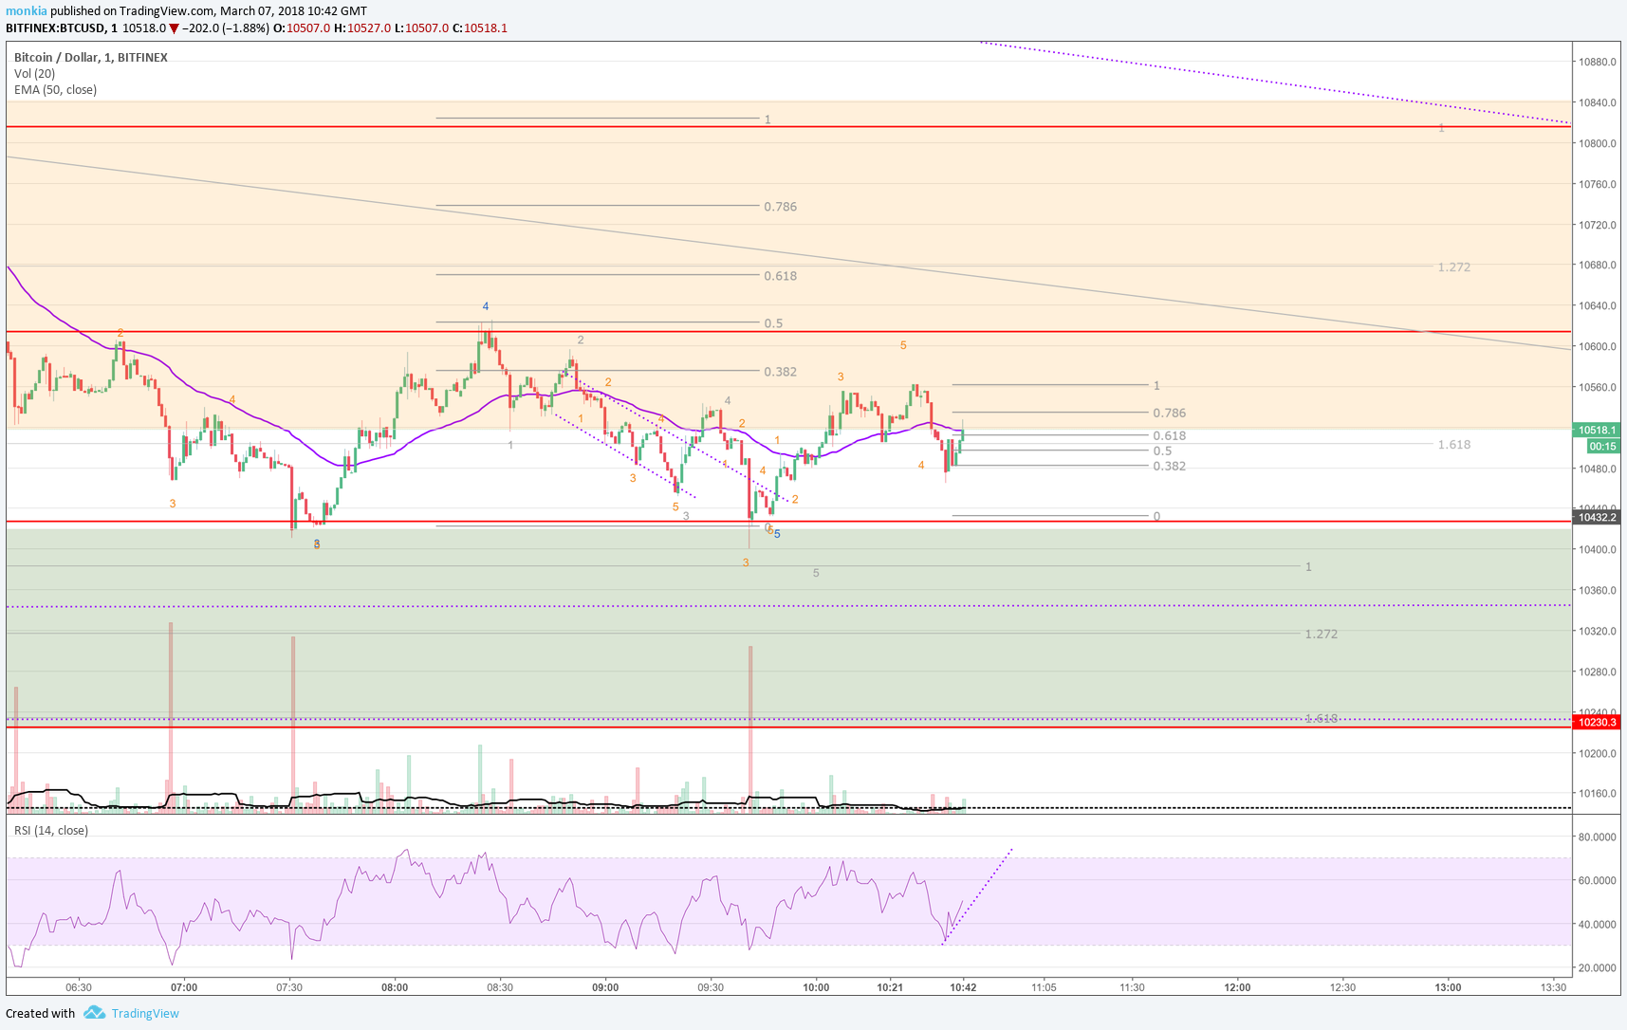
Task: Click 80.0000 on the RSI scale
Action: [1597, 837]
